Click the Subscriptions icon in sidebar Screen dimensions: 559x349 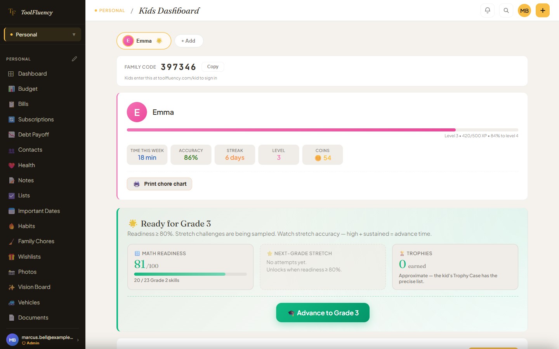click(11, 119)
